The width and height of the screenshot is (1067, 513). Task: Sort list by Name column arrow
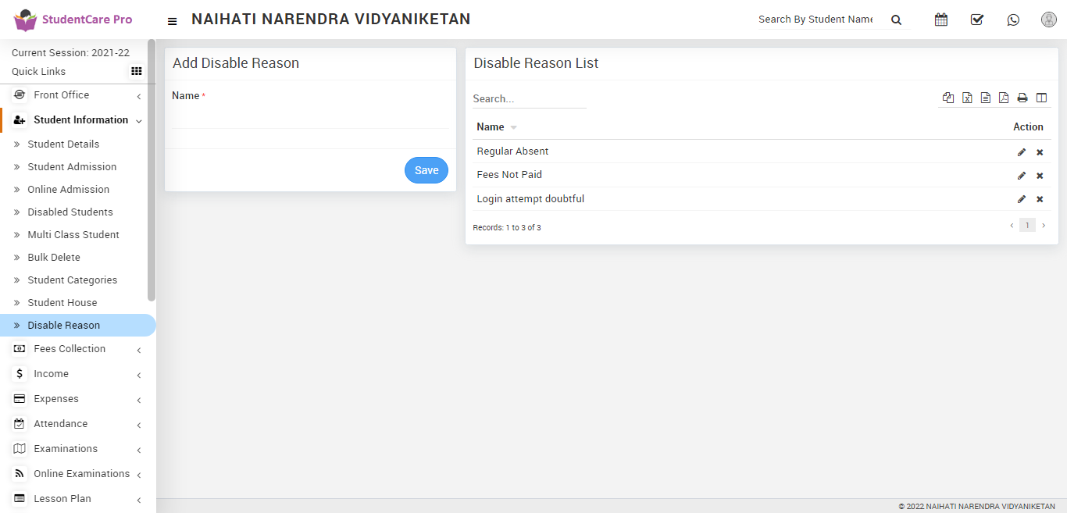pyautogui.click(x=513, y=127)
